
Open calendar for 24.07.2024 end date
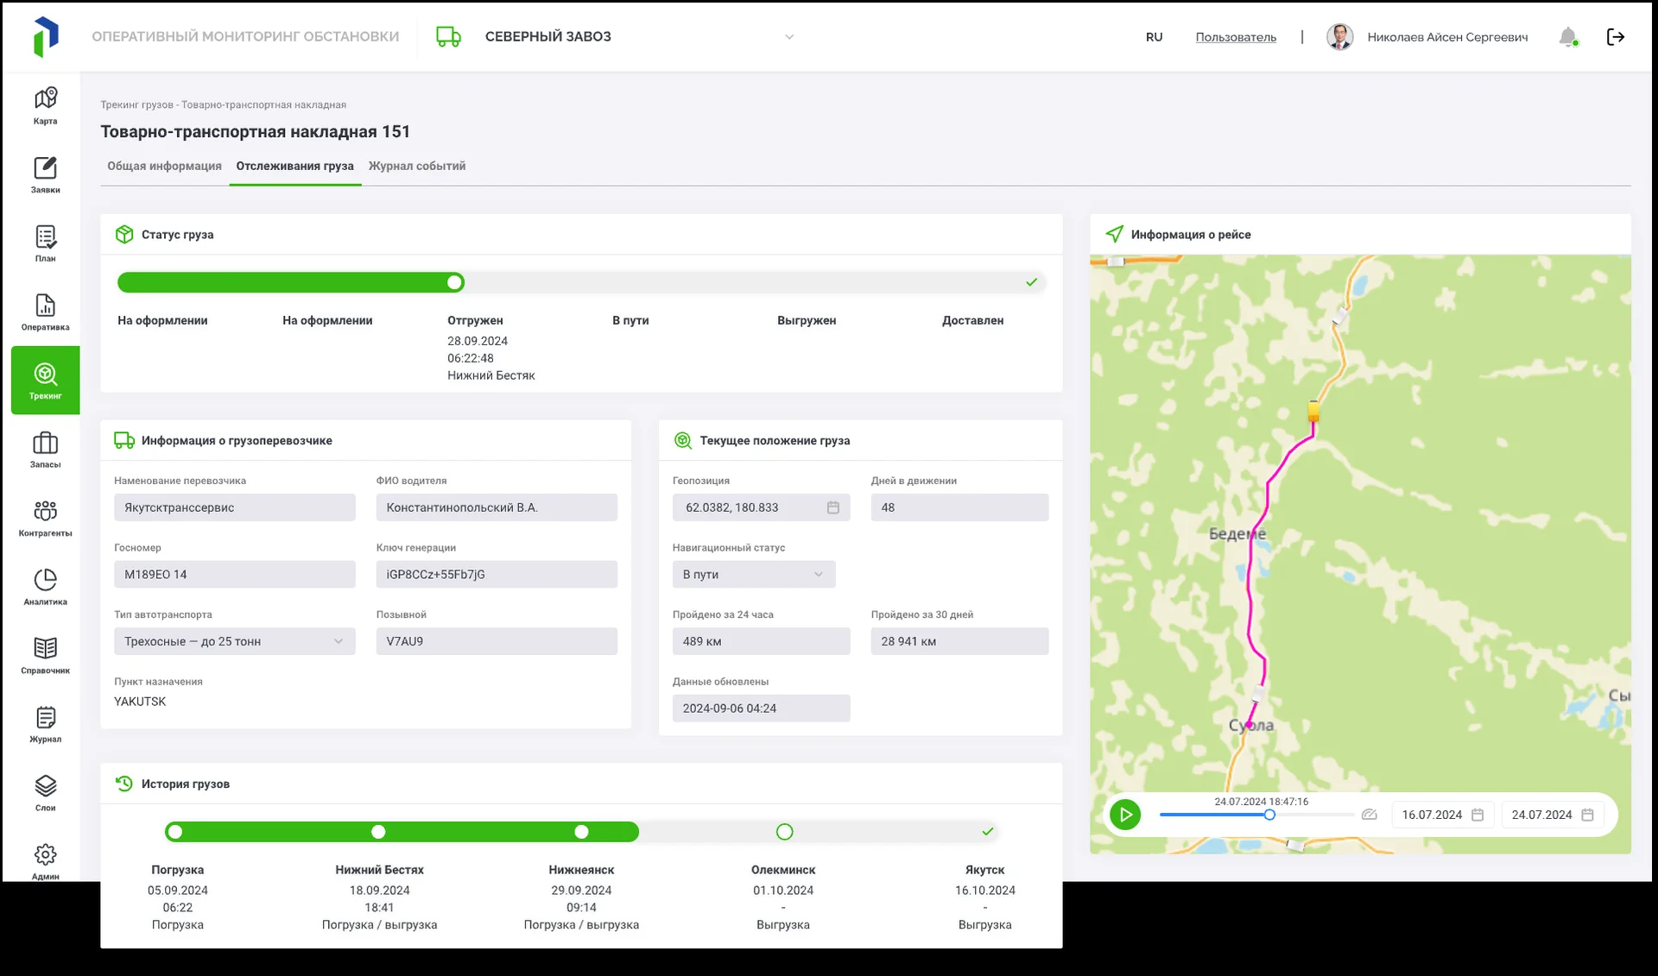click(x=1587, y=815)
